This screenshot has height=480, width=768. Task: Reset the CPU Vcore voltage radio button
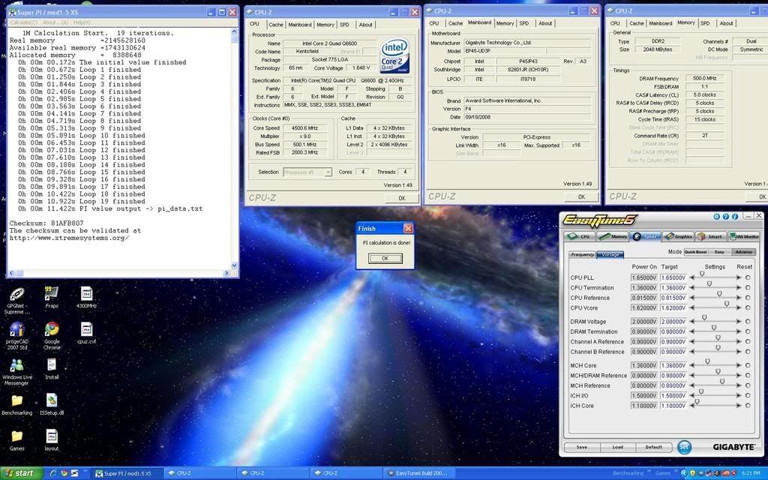pyautogui.click(x=748, y=308)
